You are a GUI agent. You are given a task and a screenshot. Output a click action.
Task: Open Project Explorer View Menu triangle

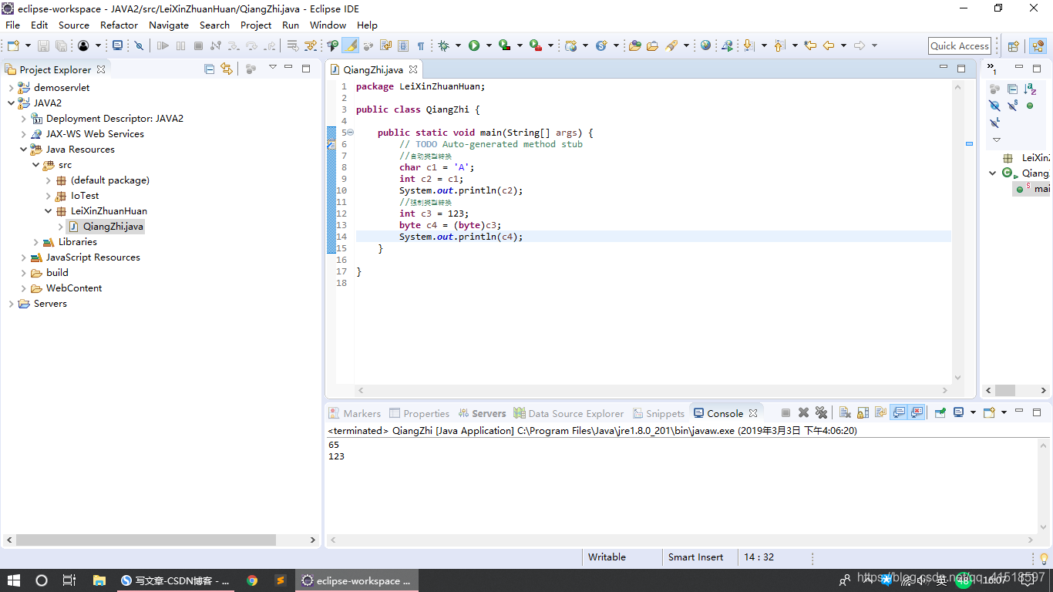coord(272,68)
